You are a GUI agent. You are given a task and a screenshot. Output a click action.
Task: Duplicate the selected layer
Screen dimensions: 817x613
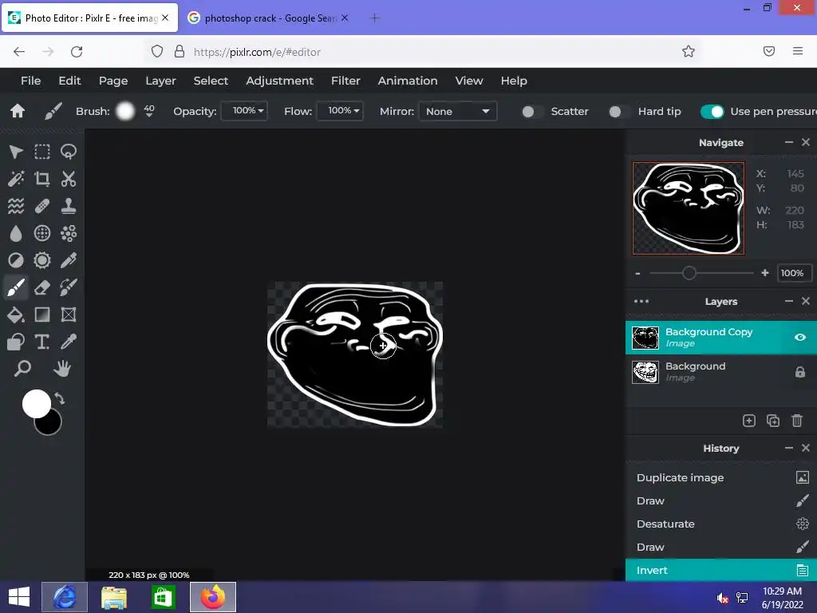[x=773, y=421]
